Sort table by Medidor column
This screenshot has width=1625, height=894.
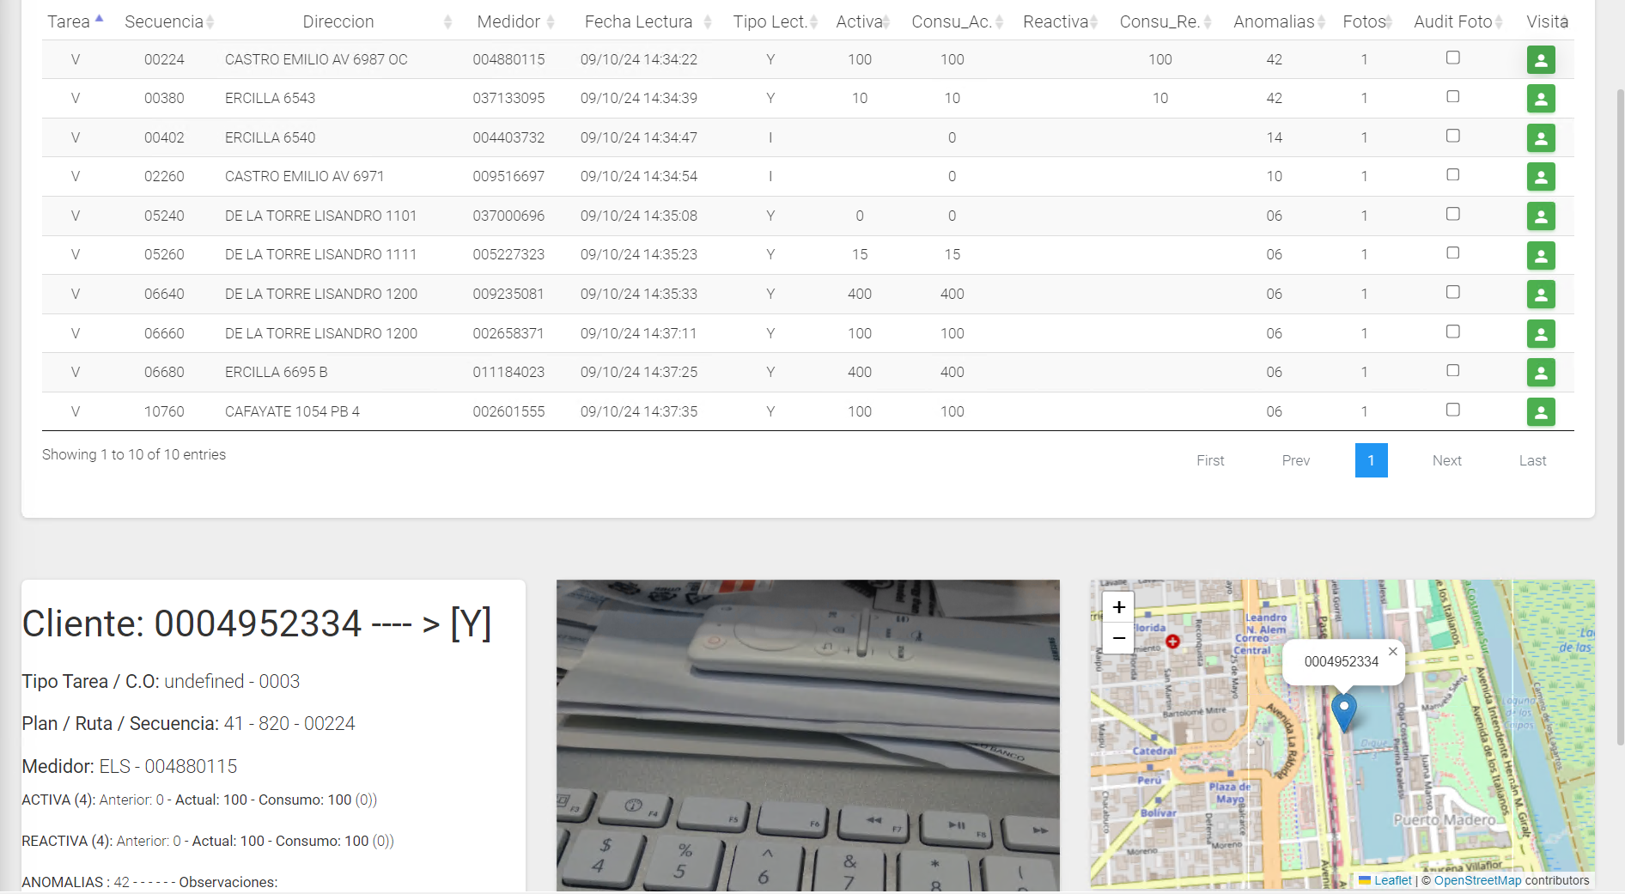click(515, 21)
